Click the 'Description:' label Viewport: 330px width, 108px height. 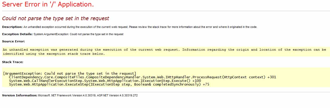point(12,27)
